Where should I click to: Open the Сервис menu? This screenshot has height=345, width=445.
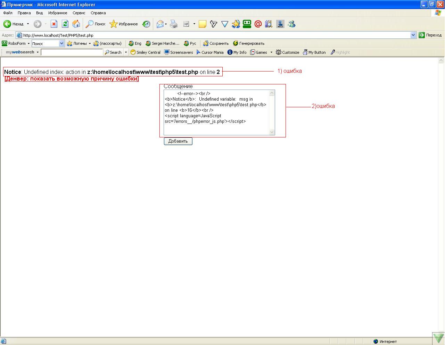[79, 13]
